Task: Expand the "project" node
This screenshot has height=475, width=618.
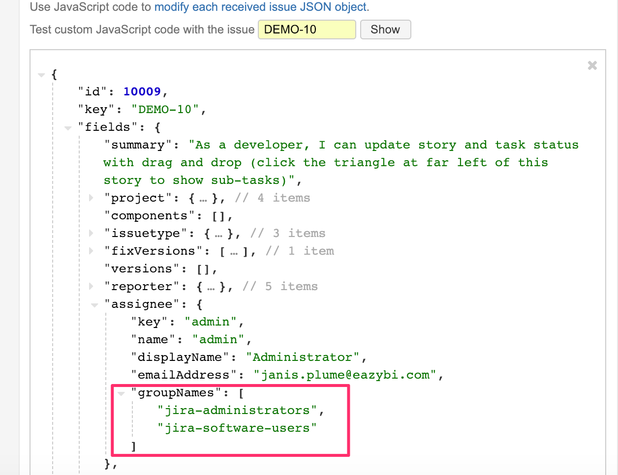Action: 91,198
